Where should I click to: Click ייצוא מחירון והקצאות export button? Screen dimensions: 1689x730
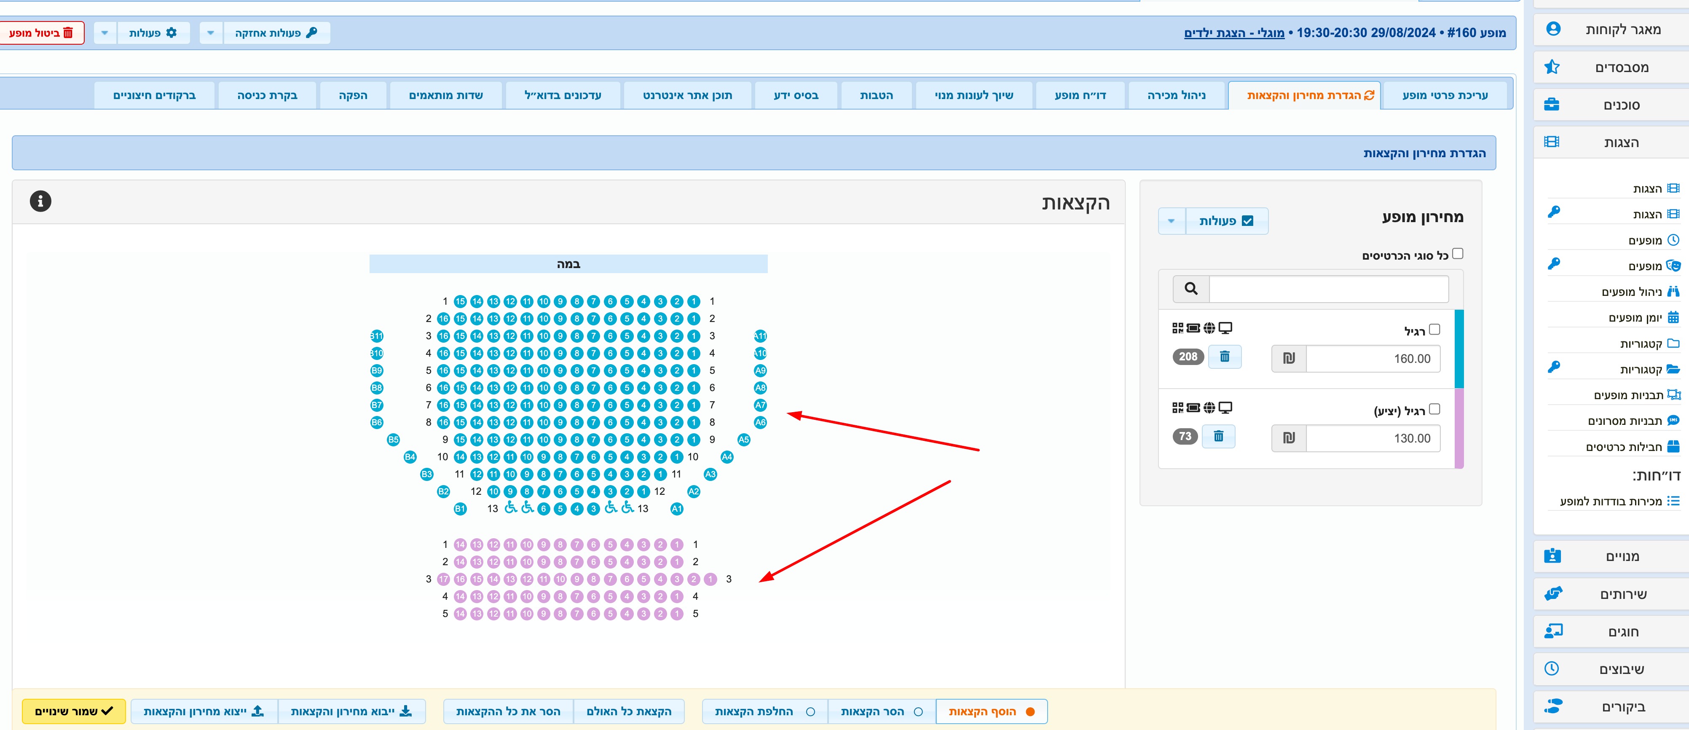tap(204, 711)
